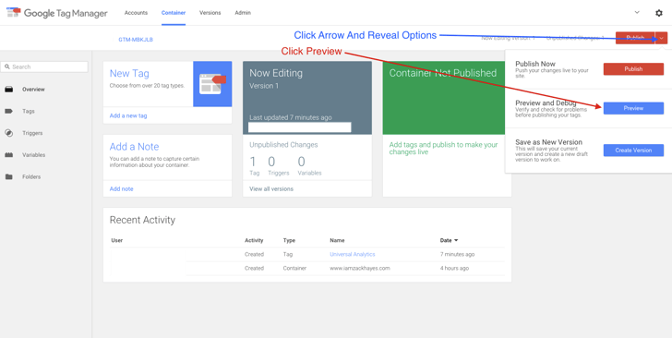
Task: Open the Universal Analytics tag link
Action: pos(353,254)
